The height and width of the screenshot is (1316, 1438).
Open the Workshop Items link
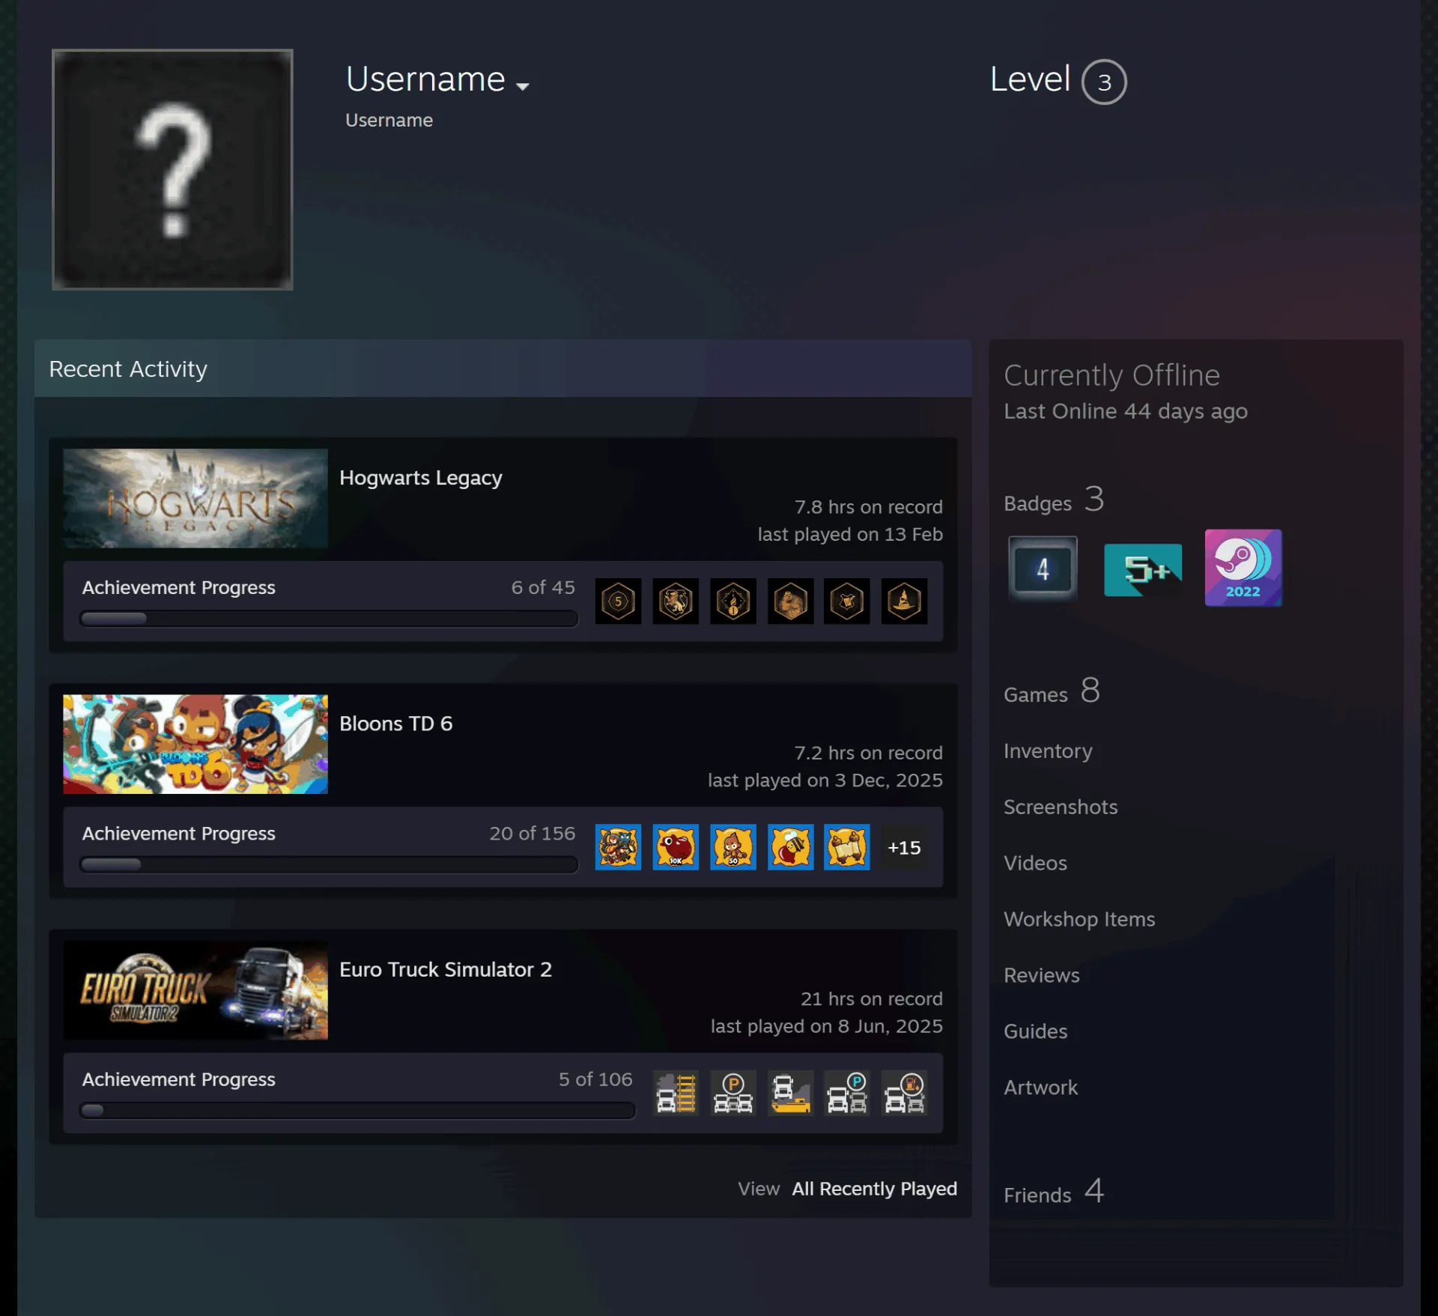tap(1079, 919)
